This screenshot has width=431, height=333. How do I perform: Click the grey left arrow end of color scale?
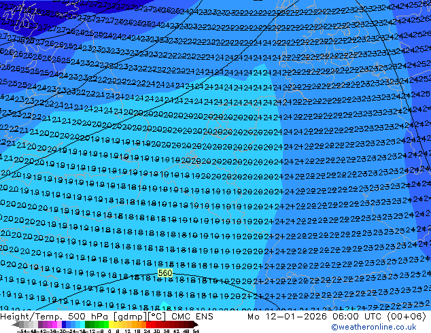pyautogui.click(x=16, y=325)
